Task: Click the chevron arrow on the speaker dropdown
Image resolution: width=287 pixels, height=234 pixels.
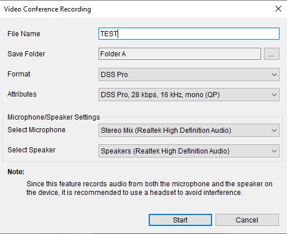Action: point(274,151)
